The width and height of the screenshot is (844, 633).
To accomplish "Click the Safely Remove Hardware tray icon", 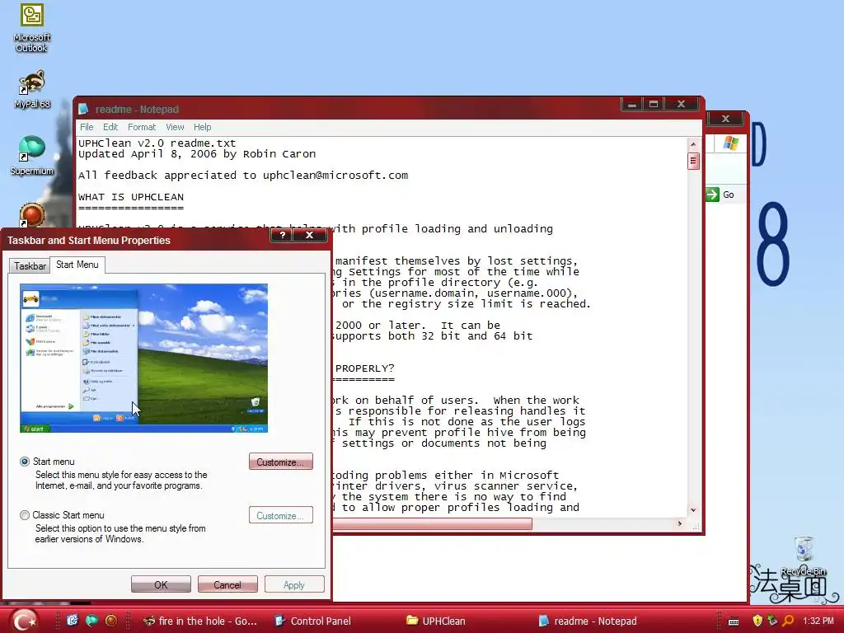I will [x=772, y=621].
